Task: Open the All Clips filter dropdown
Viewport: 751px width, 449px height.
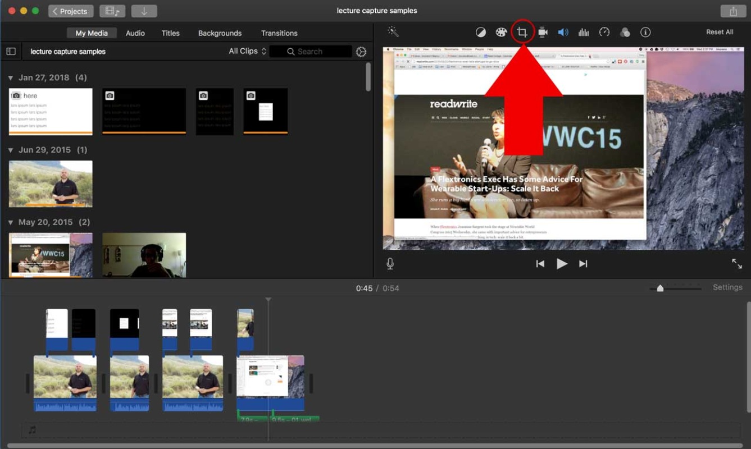Action: 247,51
